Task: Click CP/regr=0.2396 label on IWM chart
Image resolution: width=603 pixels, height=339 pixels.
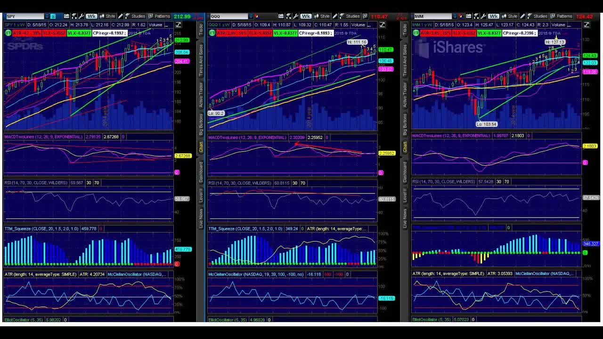Action: pyautogui.click(x=520, y=33)
